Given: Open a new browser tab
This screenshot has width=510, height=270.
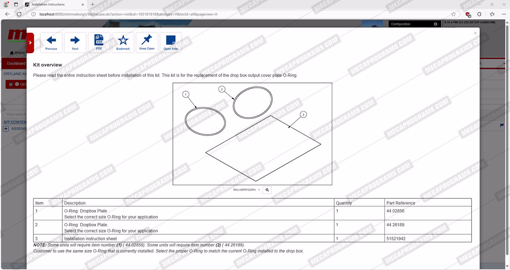Looking at the screenshot, I should click(x=93, y=4).
